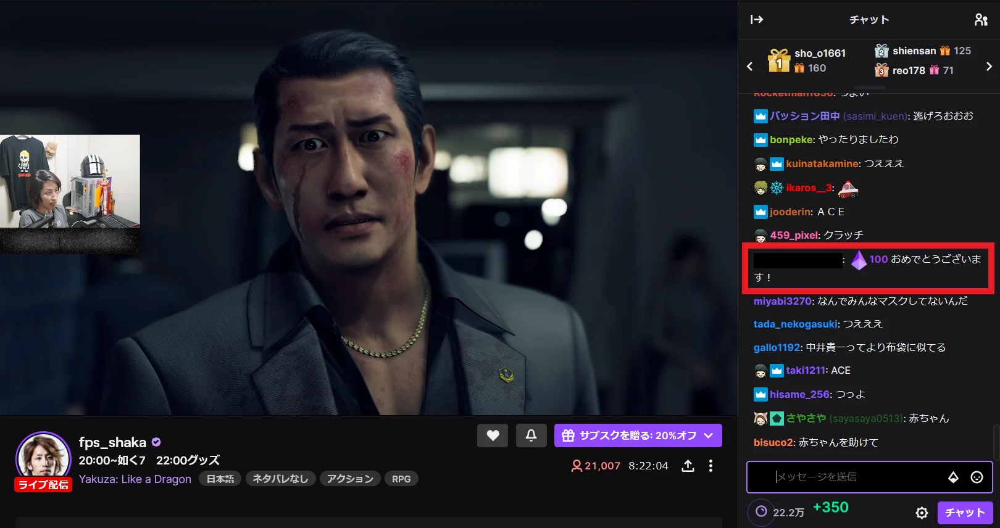Open the three-dot more options menu
1000x528 pixels.
[710, 466]
